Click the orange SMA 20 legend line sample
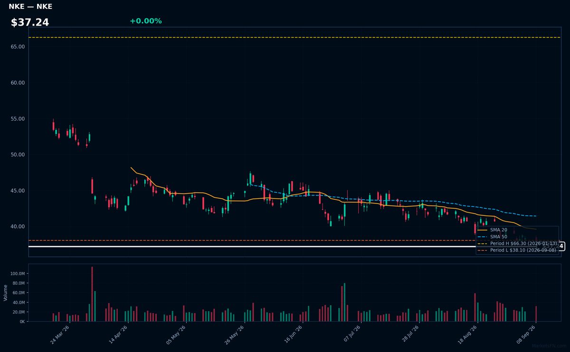Image resolution: width=570 pixels, height=352 pixels. point(482,230)
